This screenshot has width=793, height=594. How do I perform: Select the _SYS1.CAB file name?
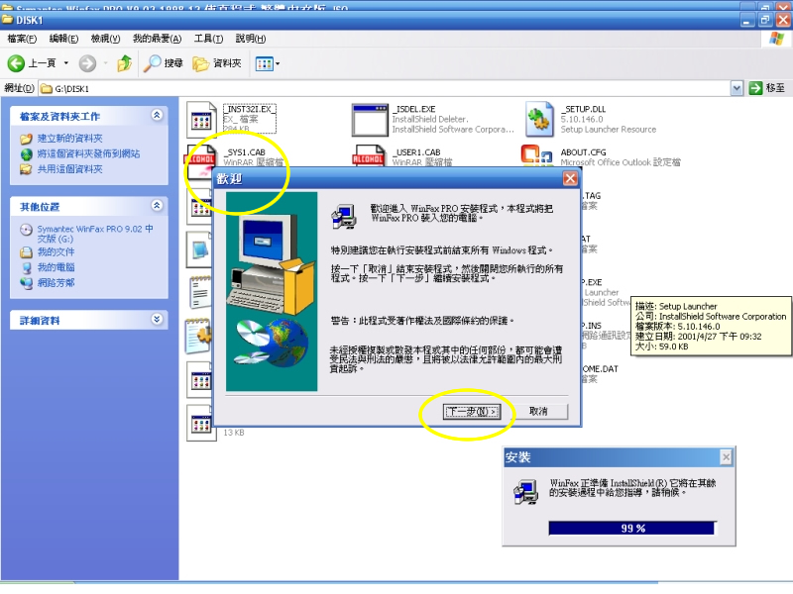244,152
